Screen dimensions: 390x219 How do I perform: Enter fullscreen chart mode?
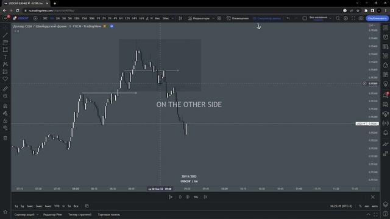pos(353,18)
